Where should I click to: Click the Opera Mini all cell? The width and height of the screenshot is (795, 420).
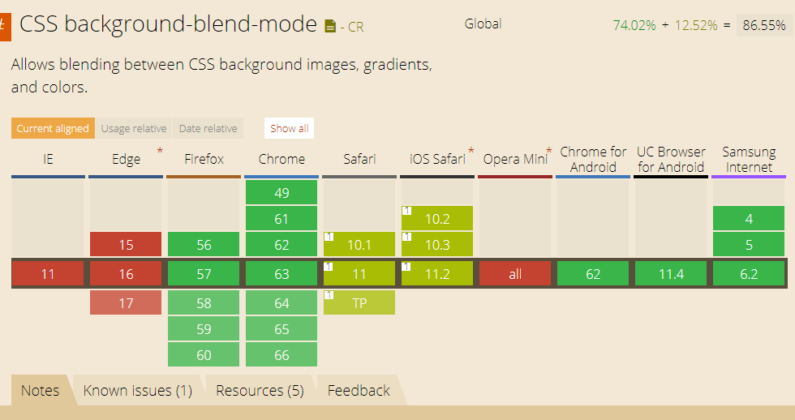(x=515, y=273)
